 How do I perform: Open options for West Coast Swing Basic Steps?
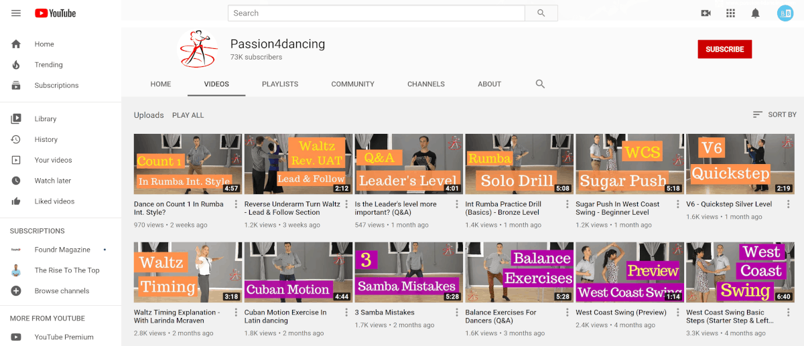[x=789, y=313]
